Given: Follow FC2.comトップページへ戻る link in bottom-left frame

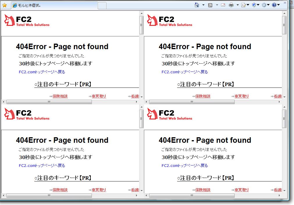Looking at the screenshot, I should coord(42,165).
